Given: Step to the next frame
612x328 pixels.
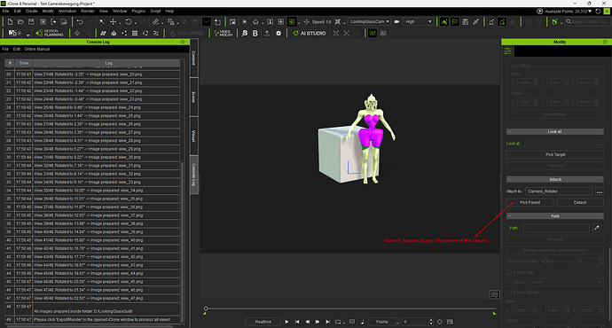Looking at the screenshot, I should point(318,322).
